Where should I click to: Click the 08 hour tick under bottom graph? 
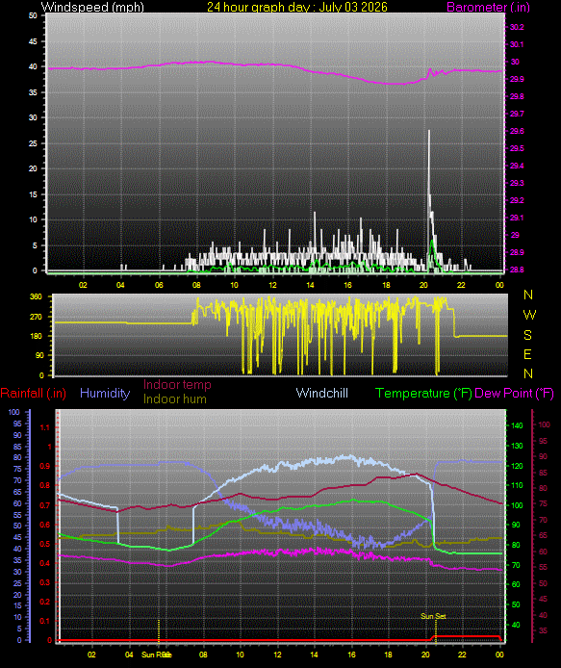(203, 655)
